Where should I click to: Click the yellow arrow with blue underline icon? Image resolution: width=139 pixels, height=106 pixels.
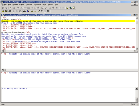pos(35,11)
